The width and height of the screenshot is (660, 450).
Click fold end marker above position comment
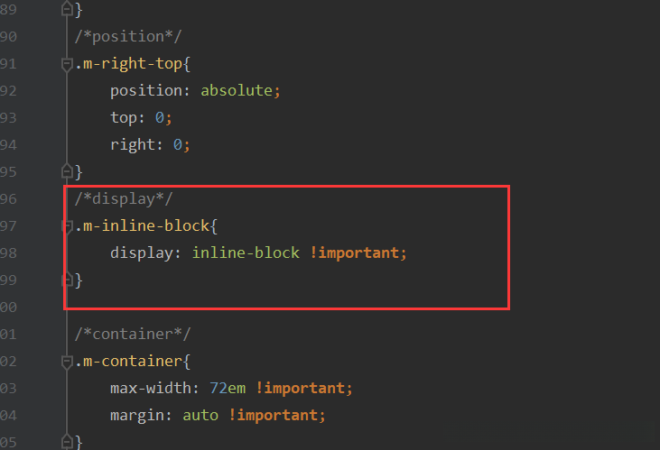click(66, 10)
